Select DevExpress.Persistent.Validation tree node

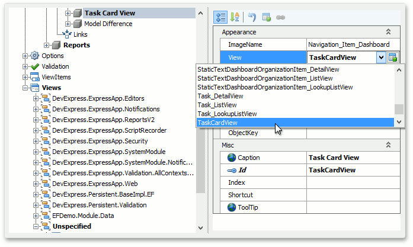click(x=100, y=205)
